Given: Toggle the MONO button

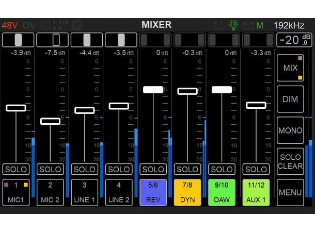Looking at the screenshot, I should tap(290, 130).
